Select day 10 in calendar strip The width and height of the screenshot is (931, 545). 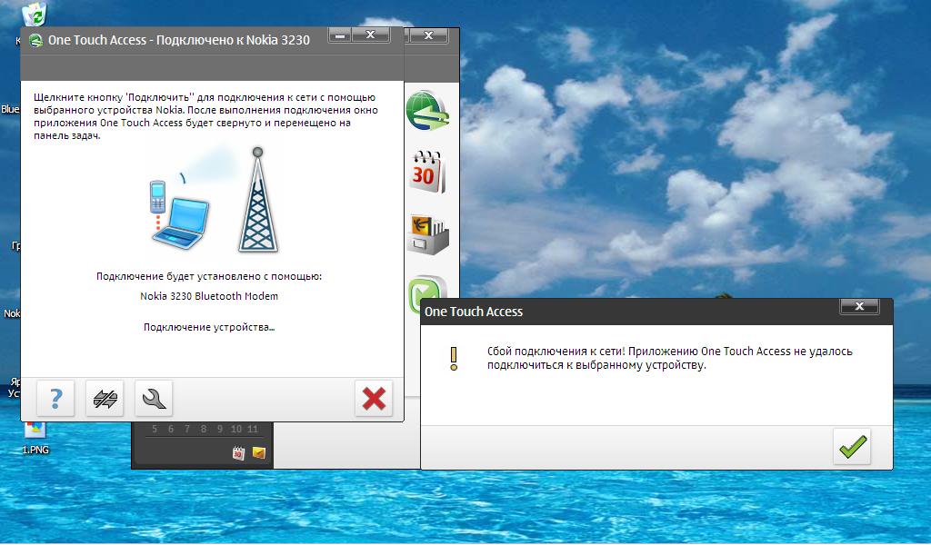tap(236, 429)
